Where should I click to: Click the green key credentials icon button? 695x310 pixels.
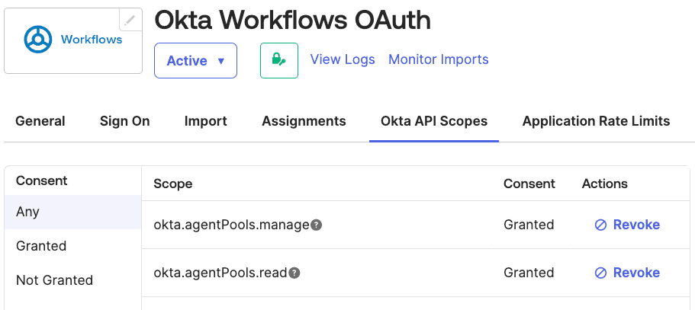(x=278, y=61)
